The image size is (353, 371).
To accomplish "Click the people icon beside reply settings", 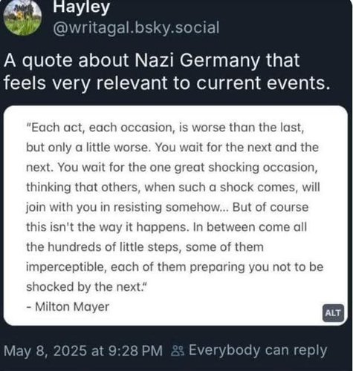I will pyautogui.click(x=178, y=351).
